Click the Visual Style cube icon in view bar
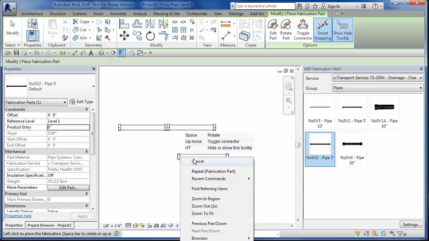 click(135, 226)
